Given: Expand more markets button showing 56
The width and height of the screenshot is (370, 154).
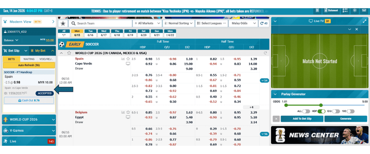Looking at the screenshot, I should click(264, 134).
